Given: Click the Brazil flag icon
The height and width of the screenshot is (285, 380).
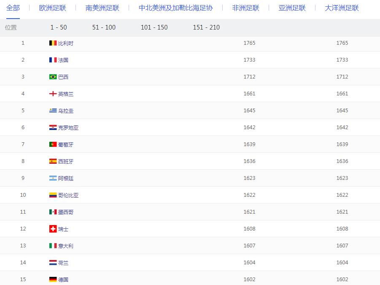Looking at the screenshot, I should tap(53, 77).
